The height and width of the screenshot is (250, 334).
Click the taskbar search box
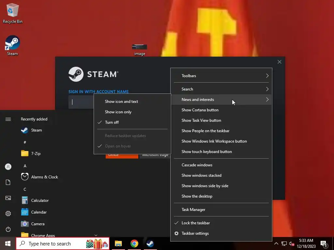click(x=63, y=243)
